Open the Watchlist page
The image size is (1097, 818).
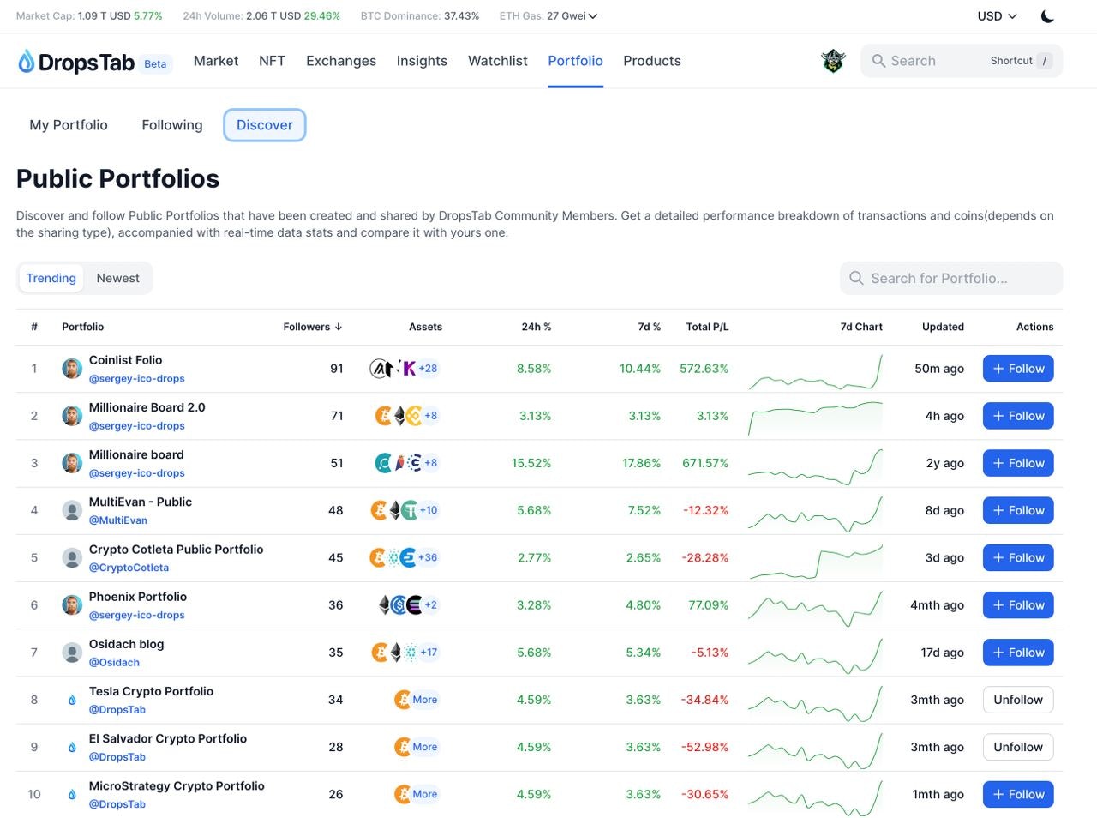(x=498, y=61)
